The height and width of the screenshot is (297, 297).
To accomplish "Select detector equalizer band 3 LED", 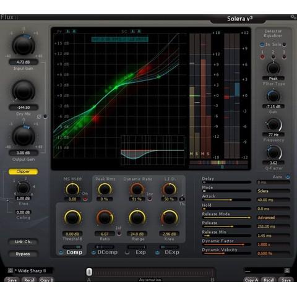I will pyautogui.click(x=284, y=57).
